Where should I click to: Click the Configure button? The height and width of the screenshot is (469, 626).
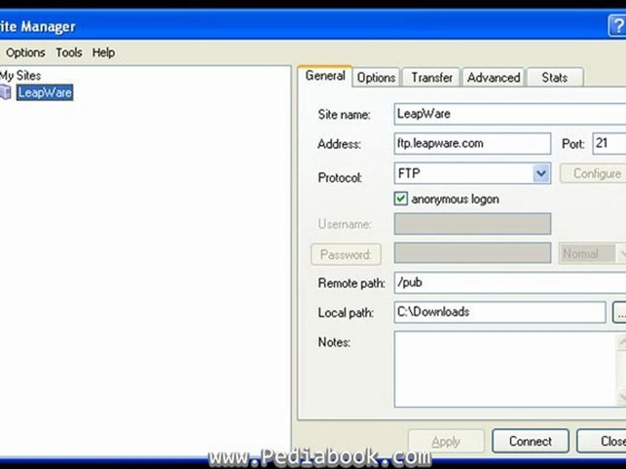tap(593, 173)
